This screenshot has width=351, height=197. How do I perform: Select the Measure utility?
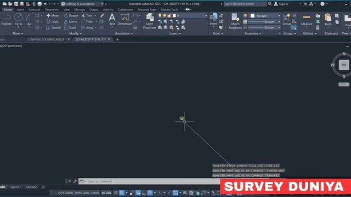tap(307, 20)
